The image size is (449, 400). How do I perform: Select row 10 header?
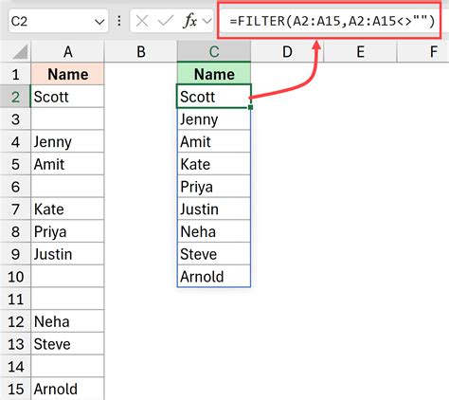coord(15,277)
